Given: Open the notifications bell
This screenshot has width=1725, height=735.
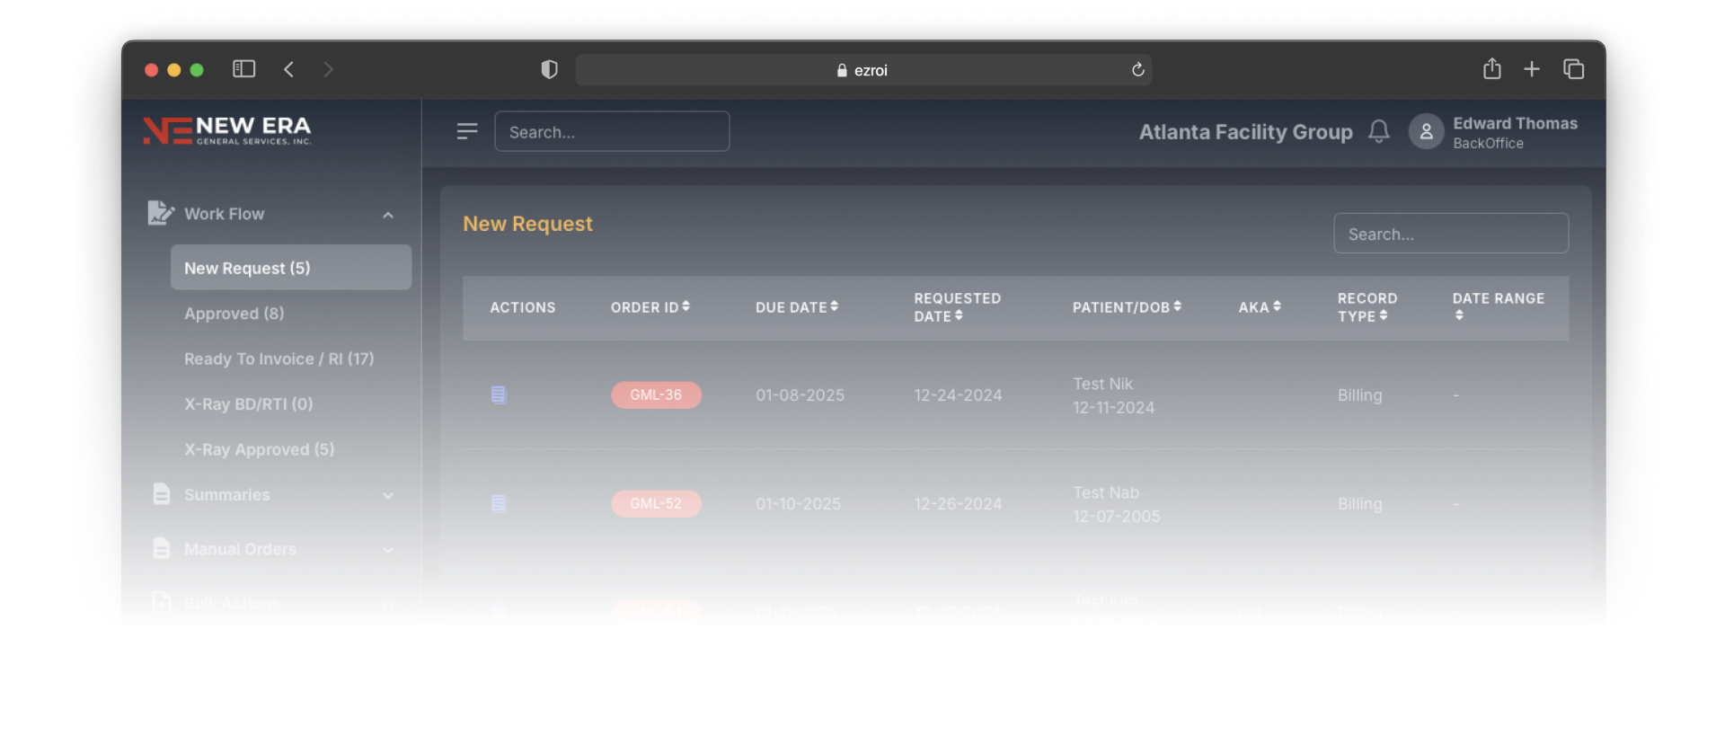Looking at the screenshot, I should pyautogui.click(x=1378, y=131).
